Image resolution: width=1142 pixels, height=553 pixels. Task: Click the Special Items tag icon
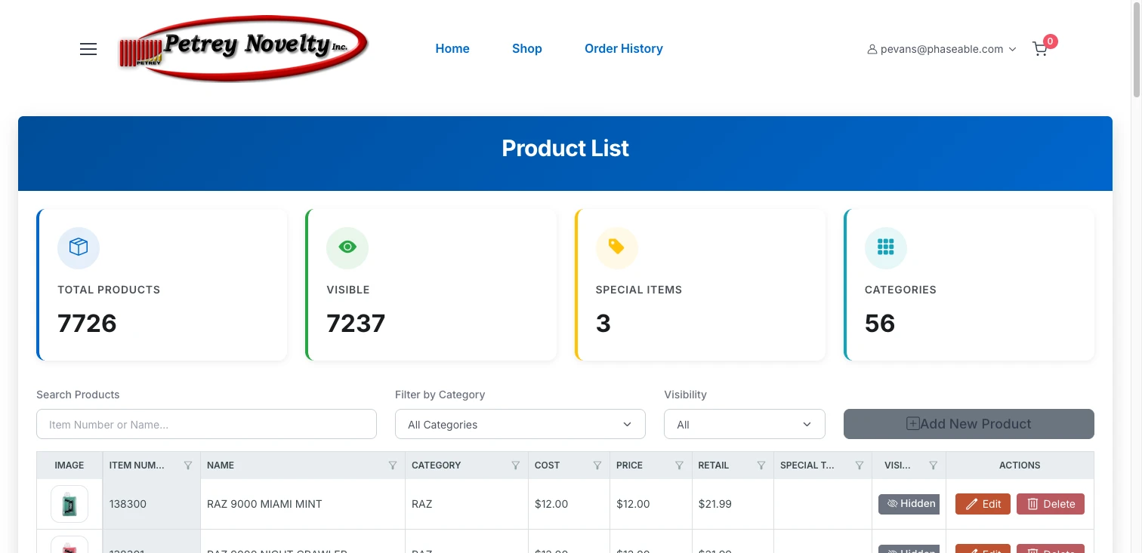click(617, 247)
